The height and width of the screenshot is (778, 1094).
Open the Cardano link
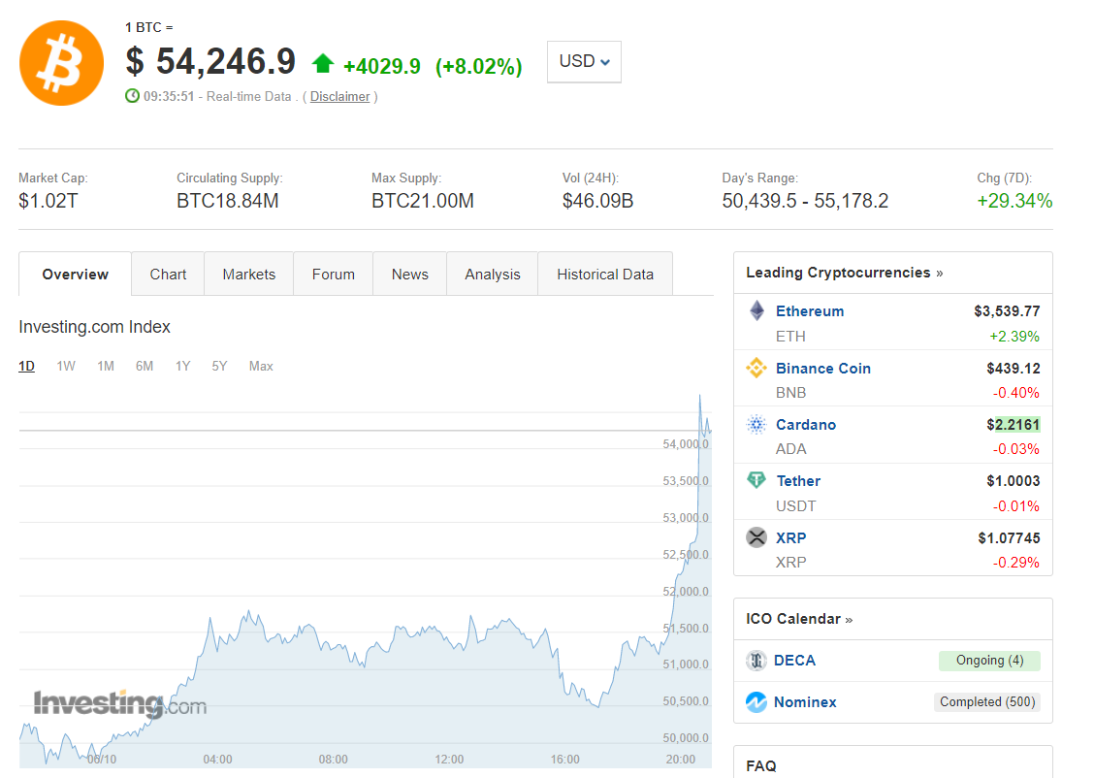pyautogui.click(x=806, y=424)
